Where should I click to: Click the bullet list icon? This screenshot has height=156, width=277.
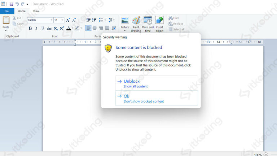[x=101, y=20]
